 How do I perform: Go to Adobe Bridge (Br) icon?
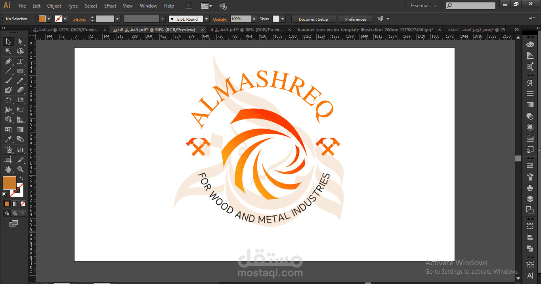pyautogui.click(x=189, y=6)
